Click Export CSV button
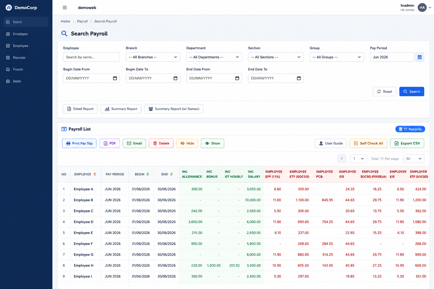 pyautogui.click(x=407, y=143)
